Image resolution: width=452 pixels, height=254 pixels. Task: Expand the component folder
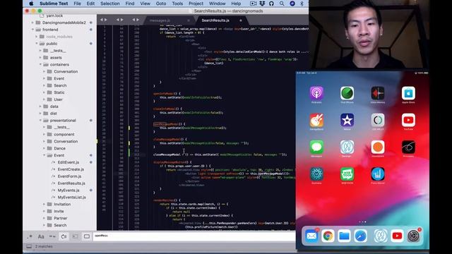click(44, 134)
